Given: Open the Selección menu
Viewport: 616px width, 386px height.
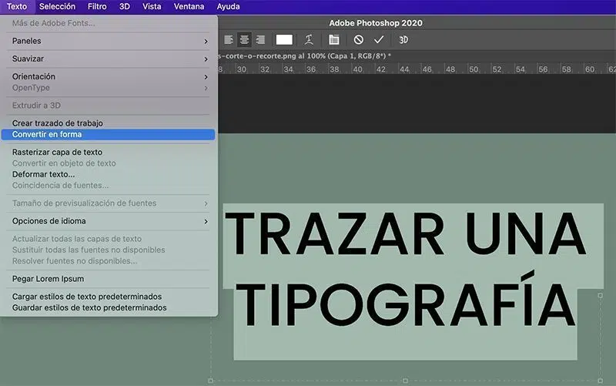Looking at the screenshot, I should pyautogui.click(x=57, y=7).
